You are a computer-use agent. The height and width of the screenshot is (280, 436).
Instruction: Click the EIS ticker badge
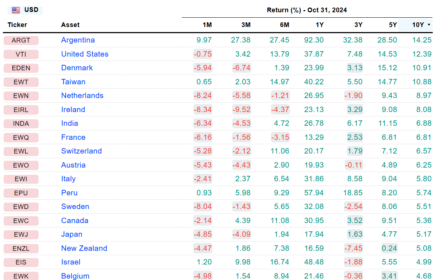(x=21, y=262)
